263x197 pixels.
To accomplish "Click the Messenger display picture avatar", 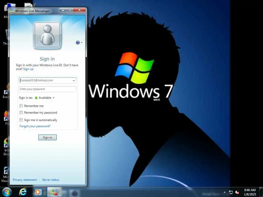I will (x=47, y=35).
